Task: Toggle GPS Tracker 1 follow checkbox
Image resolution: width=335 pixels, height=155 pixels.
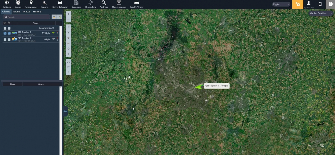Action: [x=9, y=33]
